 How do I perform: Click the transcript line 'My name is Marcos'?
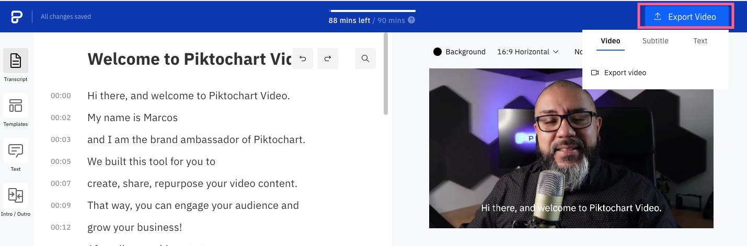[x=133, y=118]
